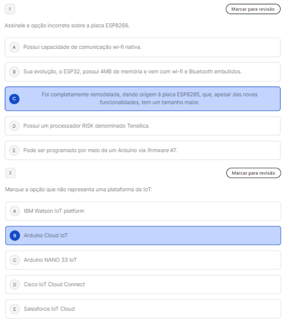Click the 'Salesforce IoT Cloud' answer label
Image resolution: width=288 pixels, height=323 pixels.
tap(49, 309)
